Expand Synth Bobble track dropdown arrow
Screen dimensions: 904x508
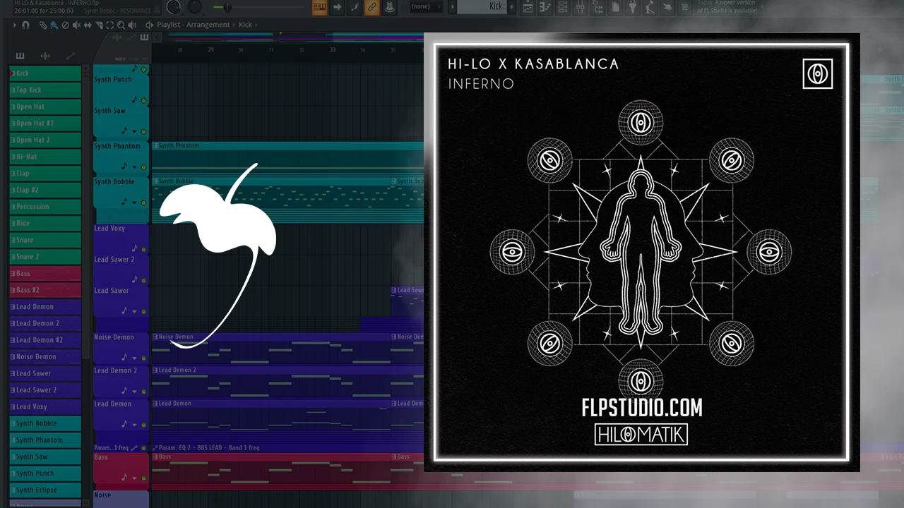(135, 203)
